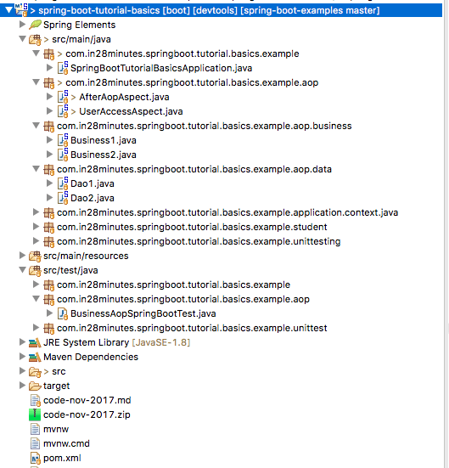Image resolution: width=449 pixels, height=468 pixels.
Task: Click the Dao1.java file icon
Action: [63, 183]
